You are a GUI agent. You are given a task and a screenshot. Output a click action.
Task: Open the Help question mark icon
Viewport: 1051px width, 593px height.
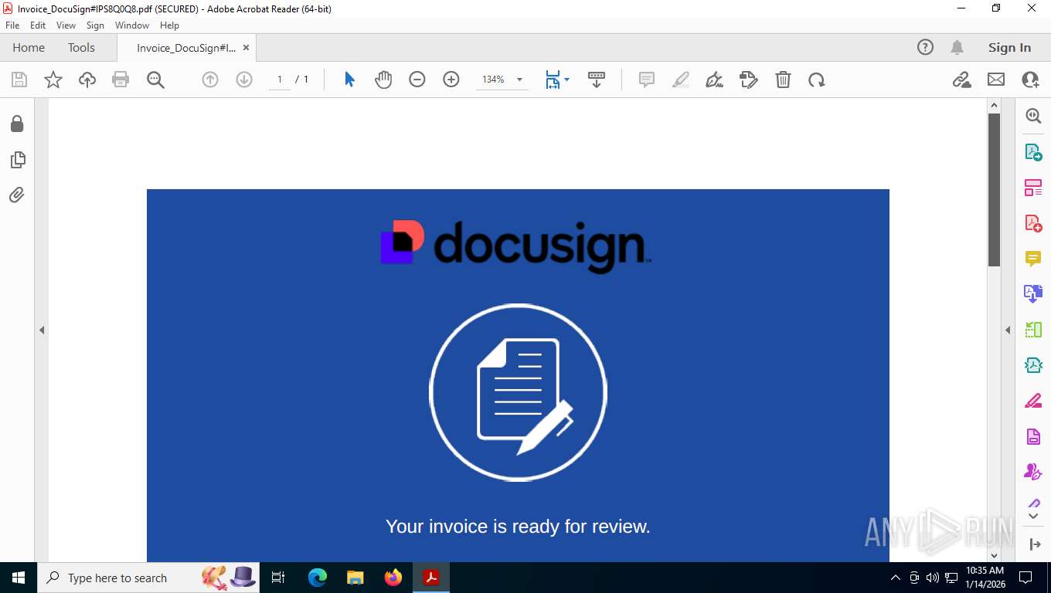click(x=925, y=48)
